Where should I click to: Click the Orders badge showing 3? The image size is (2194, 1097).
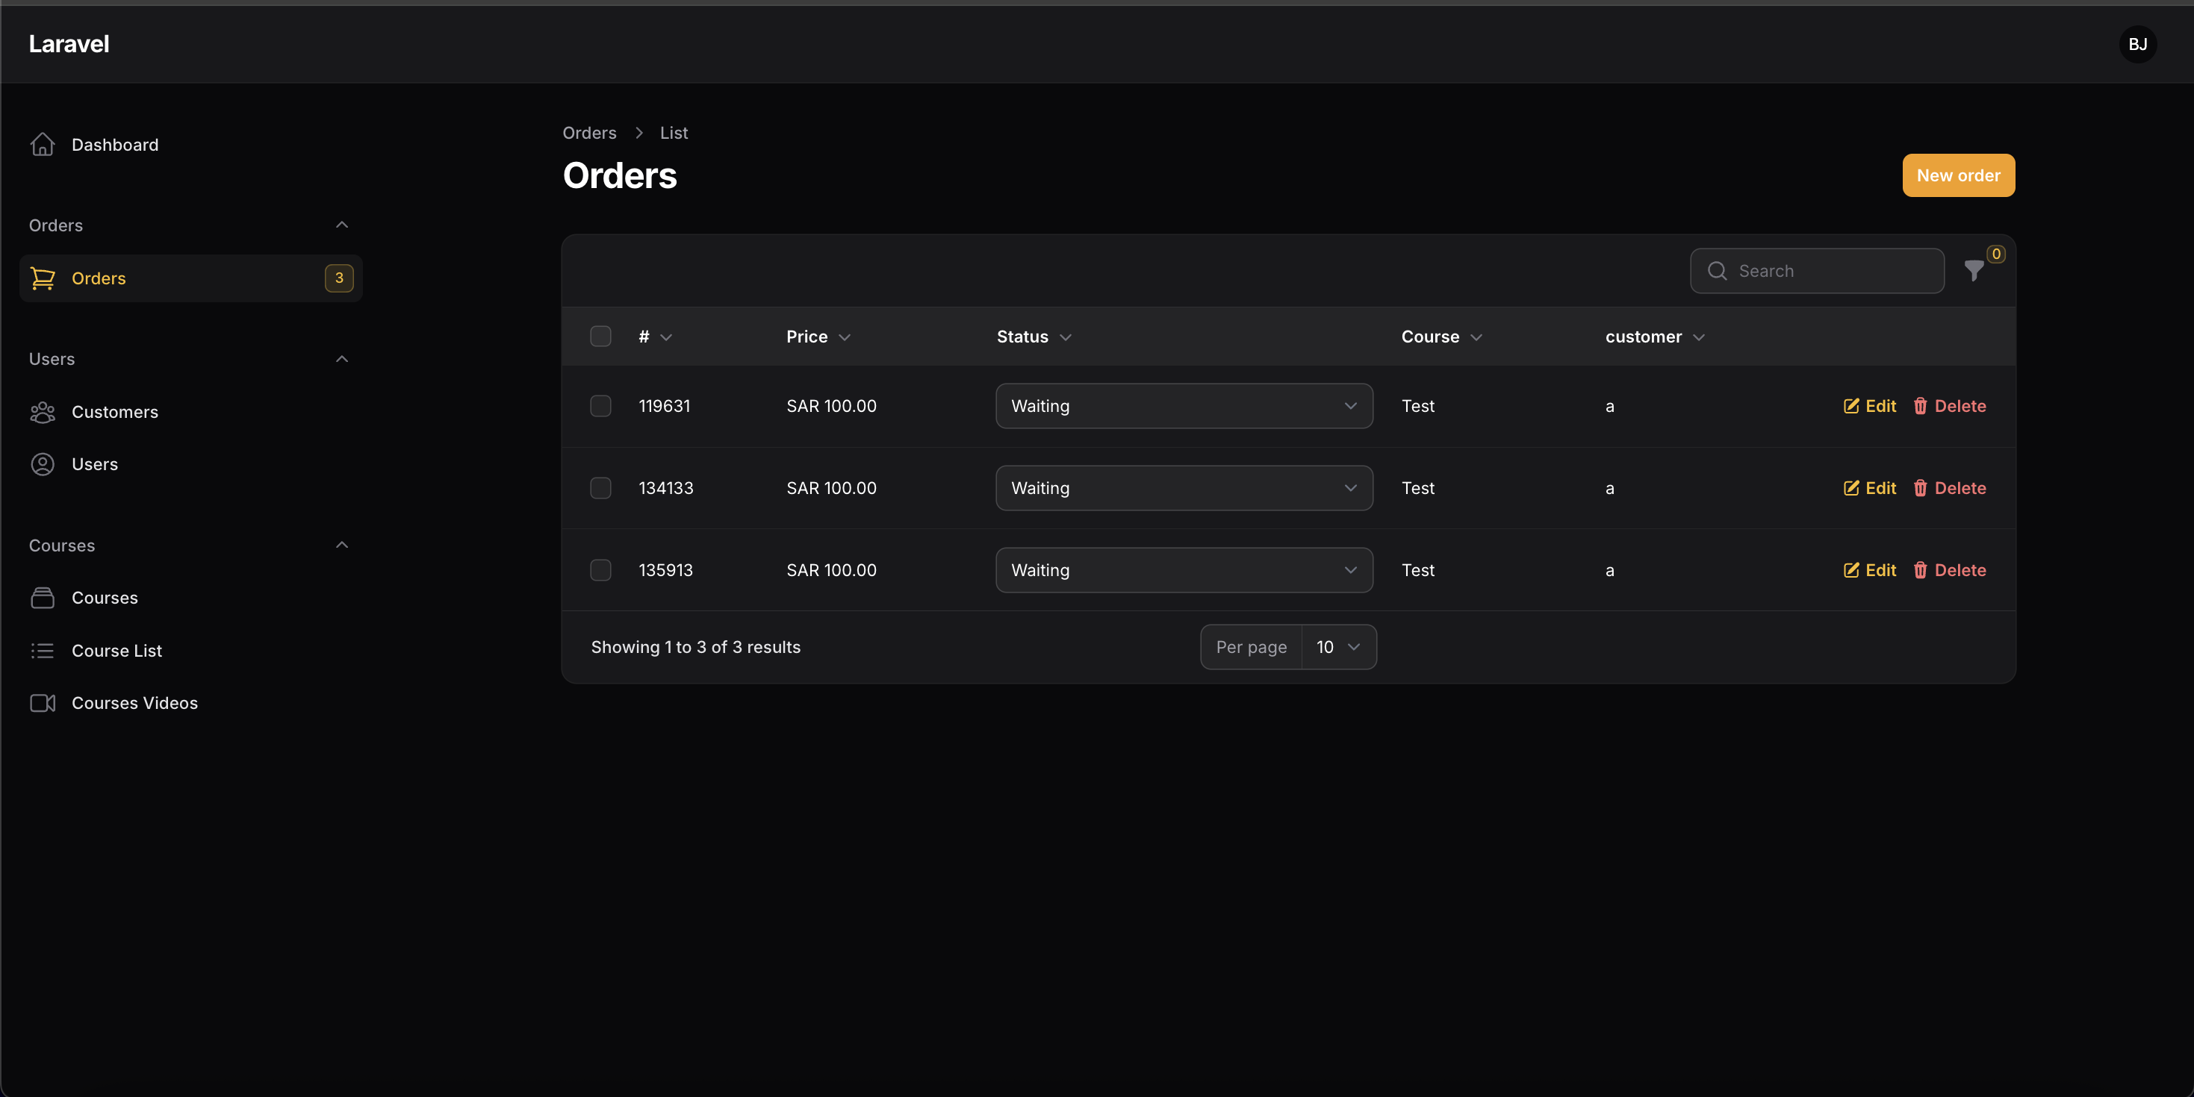coord(339,278)
